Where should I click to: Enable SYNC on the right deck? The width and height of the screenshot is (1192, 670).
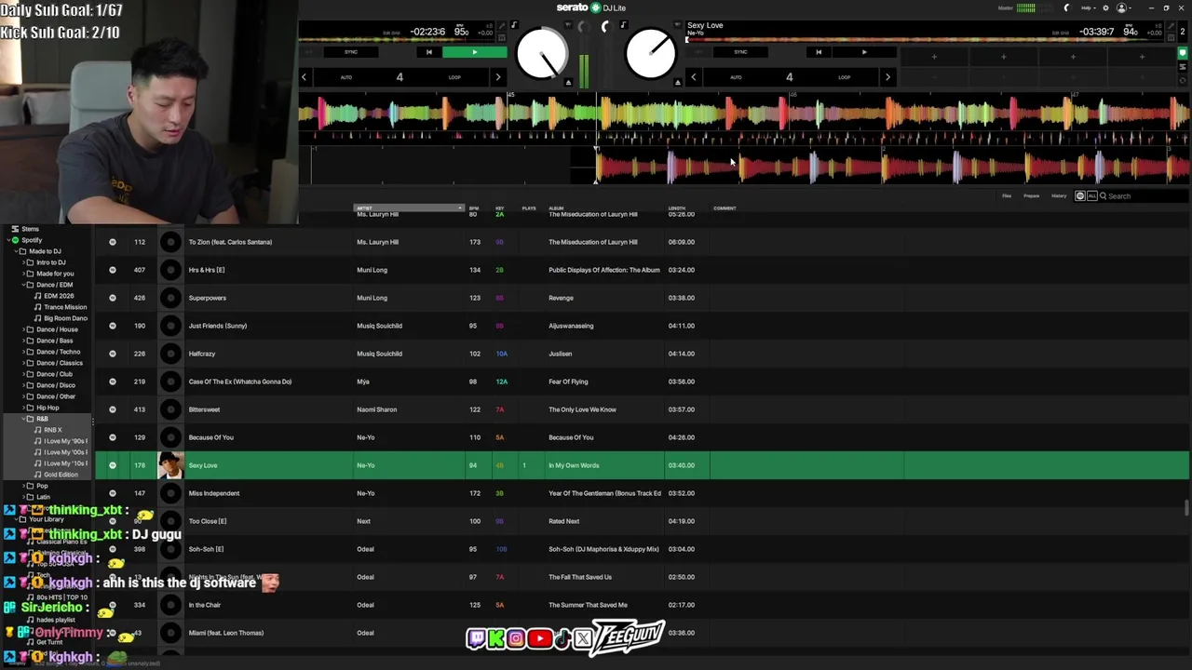point(740,52)
